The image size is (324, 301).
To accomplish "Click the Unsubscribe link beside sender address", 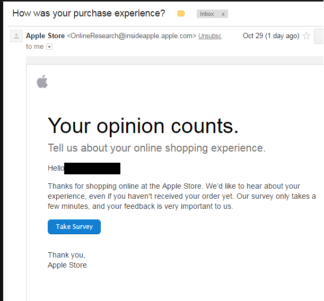I will [x=210, y=36].
